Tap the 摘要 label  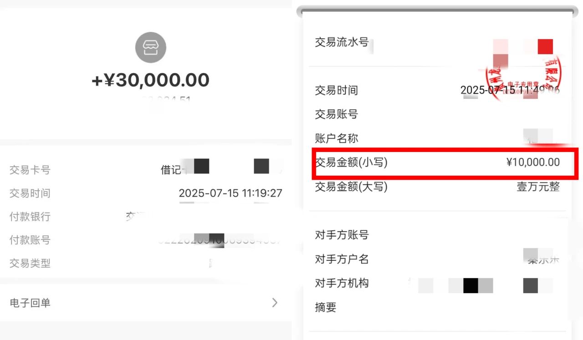click(x=326, y=307)
